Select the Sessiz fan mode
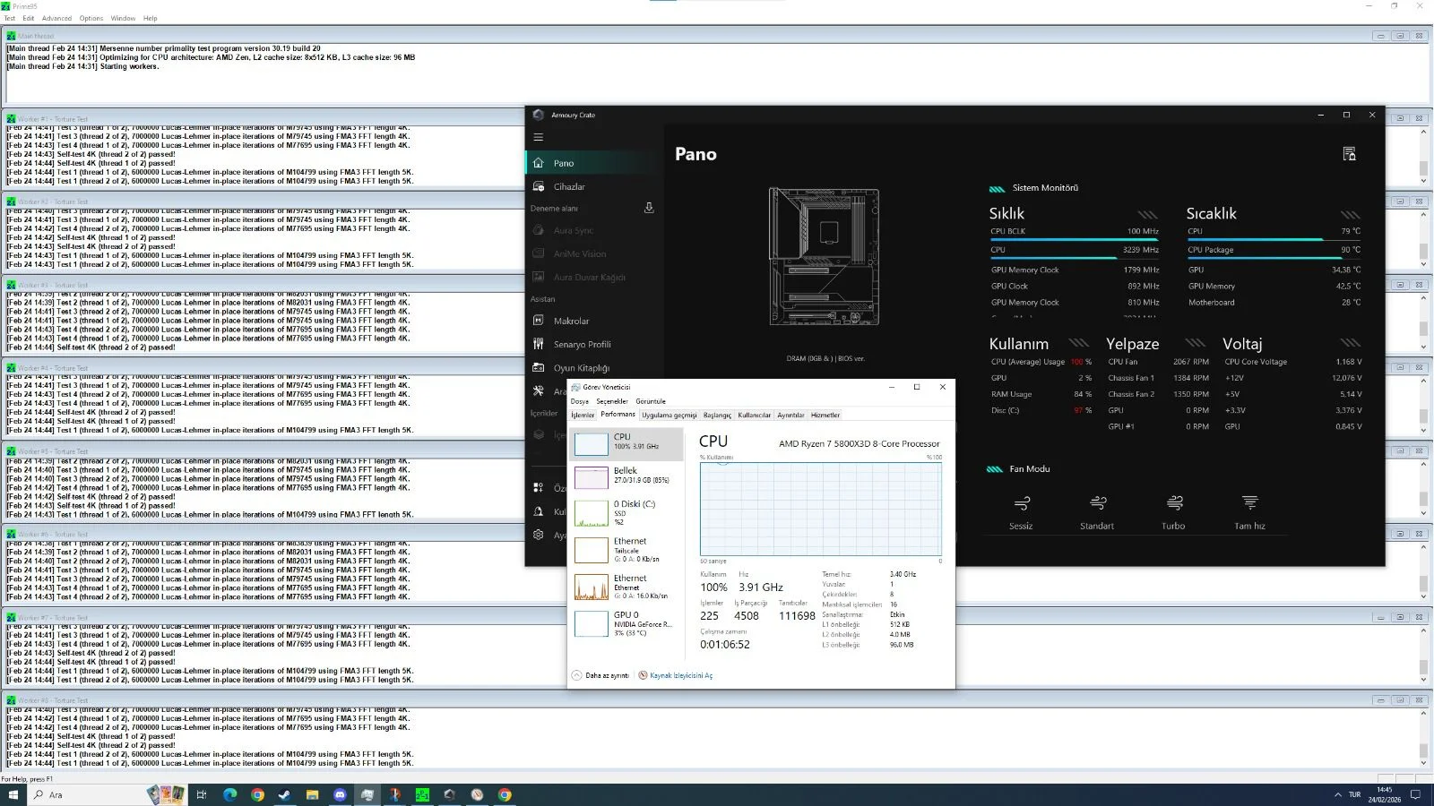 click(1021, 511)
